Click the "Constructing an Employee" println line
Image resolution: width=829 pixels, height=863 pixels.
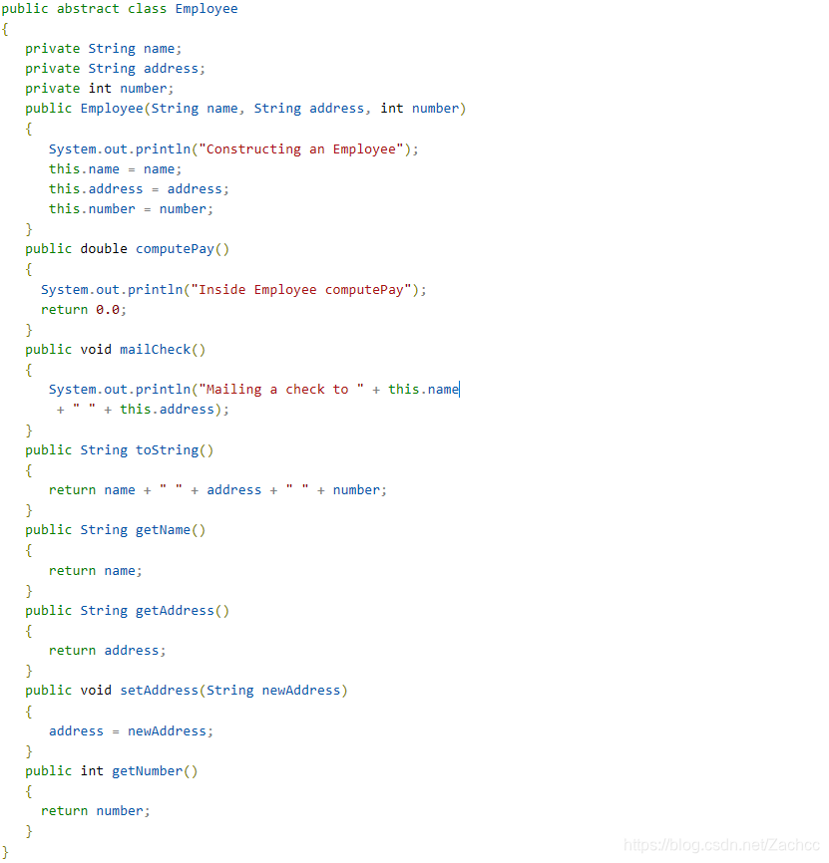tap(233, 149)
